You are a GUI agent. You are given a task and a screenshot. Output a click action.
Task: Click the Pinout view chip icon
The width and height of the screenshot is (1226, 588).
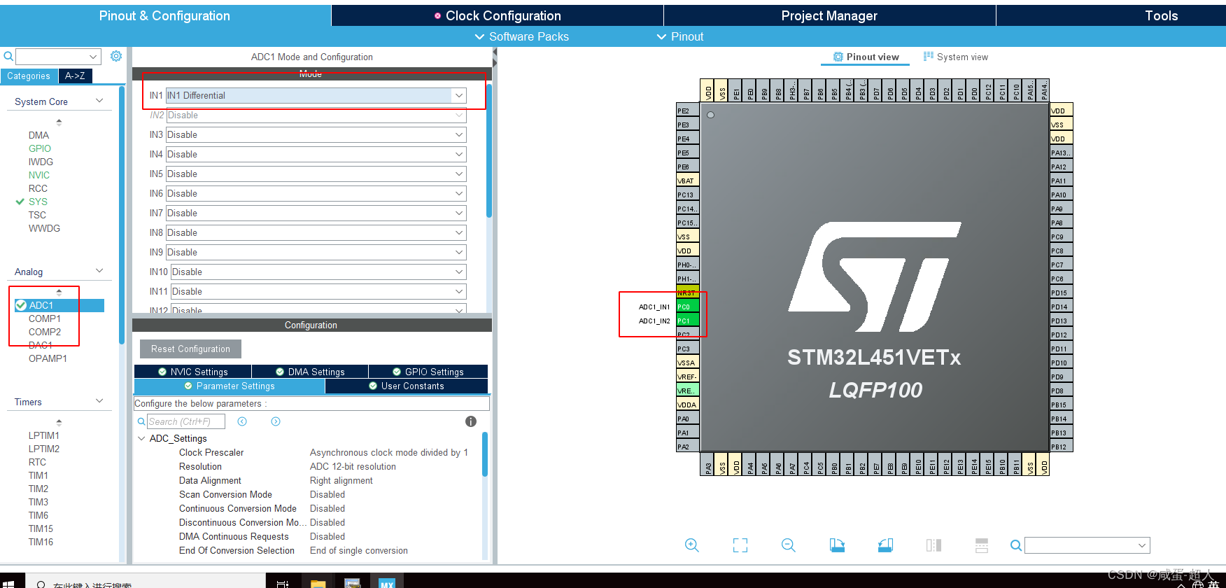(838, 57)
